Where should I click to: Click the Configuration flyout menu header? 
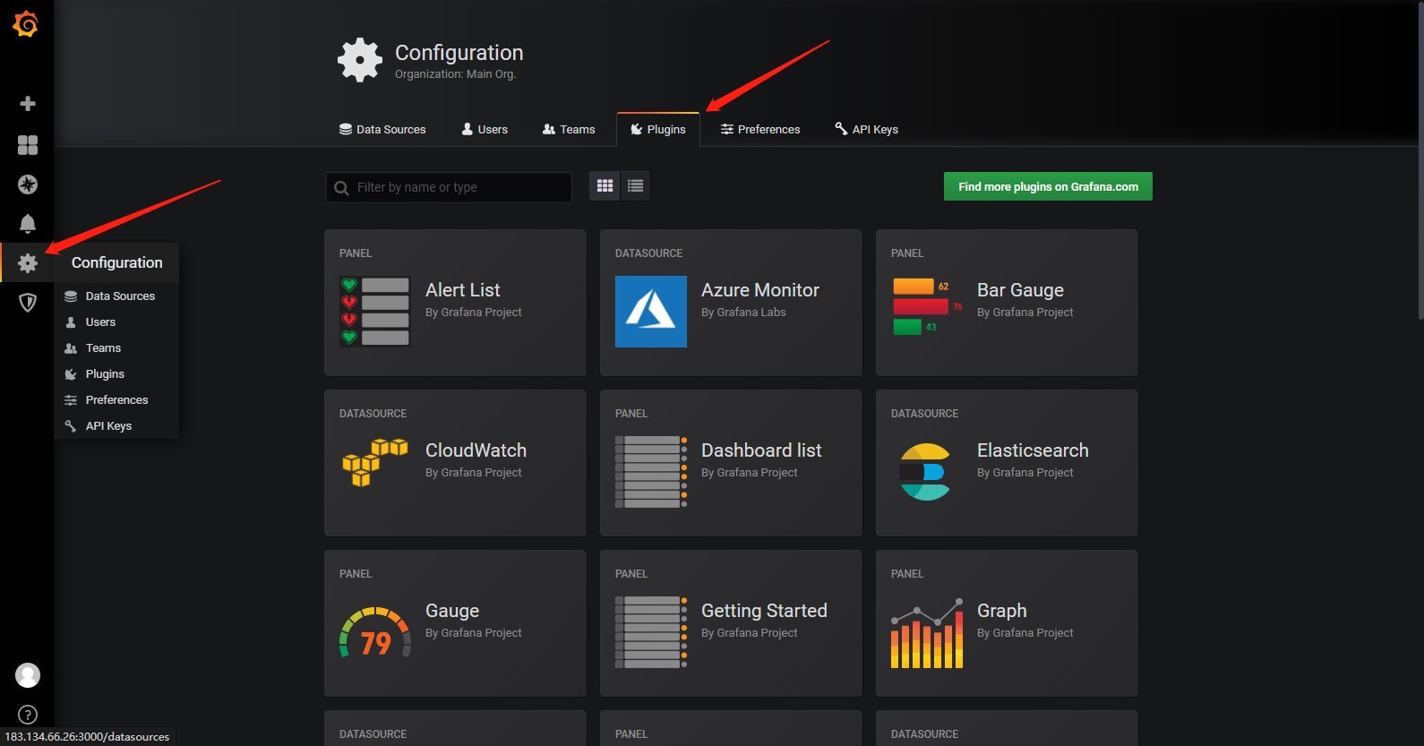(x=116, y=262)
